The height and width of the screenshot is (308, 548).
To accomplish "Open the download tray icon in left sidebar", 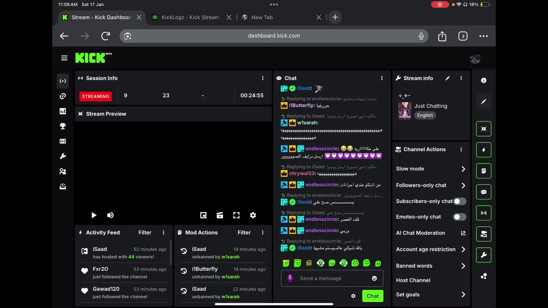I will pyautogui.click(x=63, y=187).
